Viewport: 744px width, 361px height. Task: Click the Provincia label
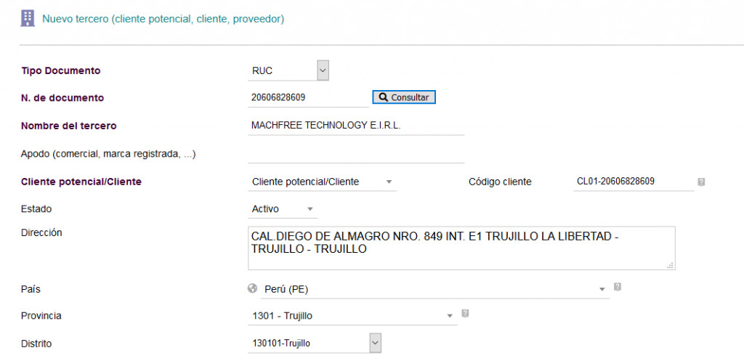click(41, 316)
